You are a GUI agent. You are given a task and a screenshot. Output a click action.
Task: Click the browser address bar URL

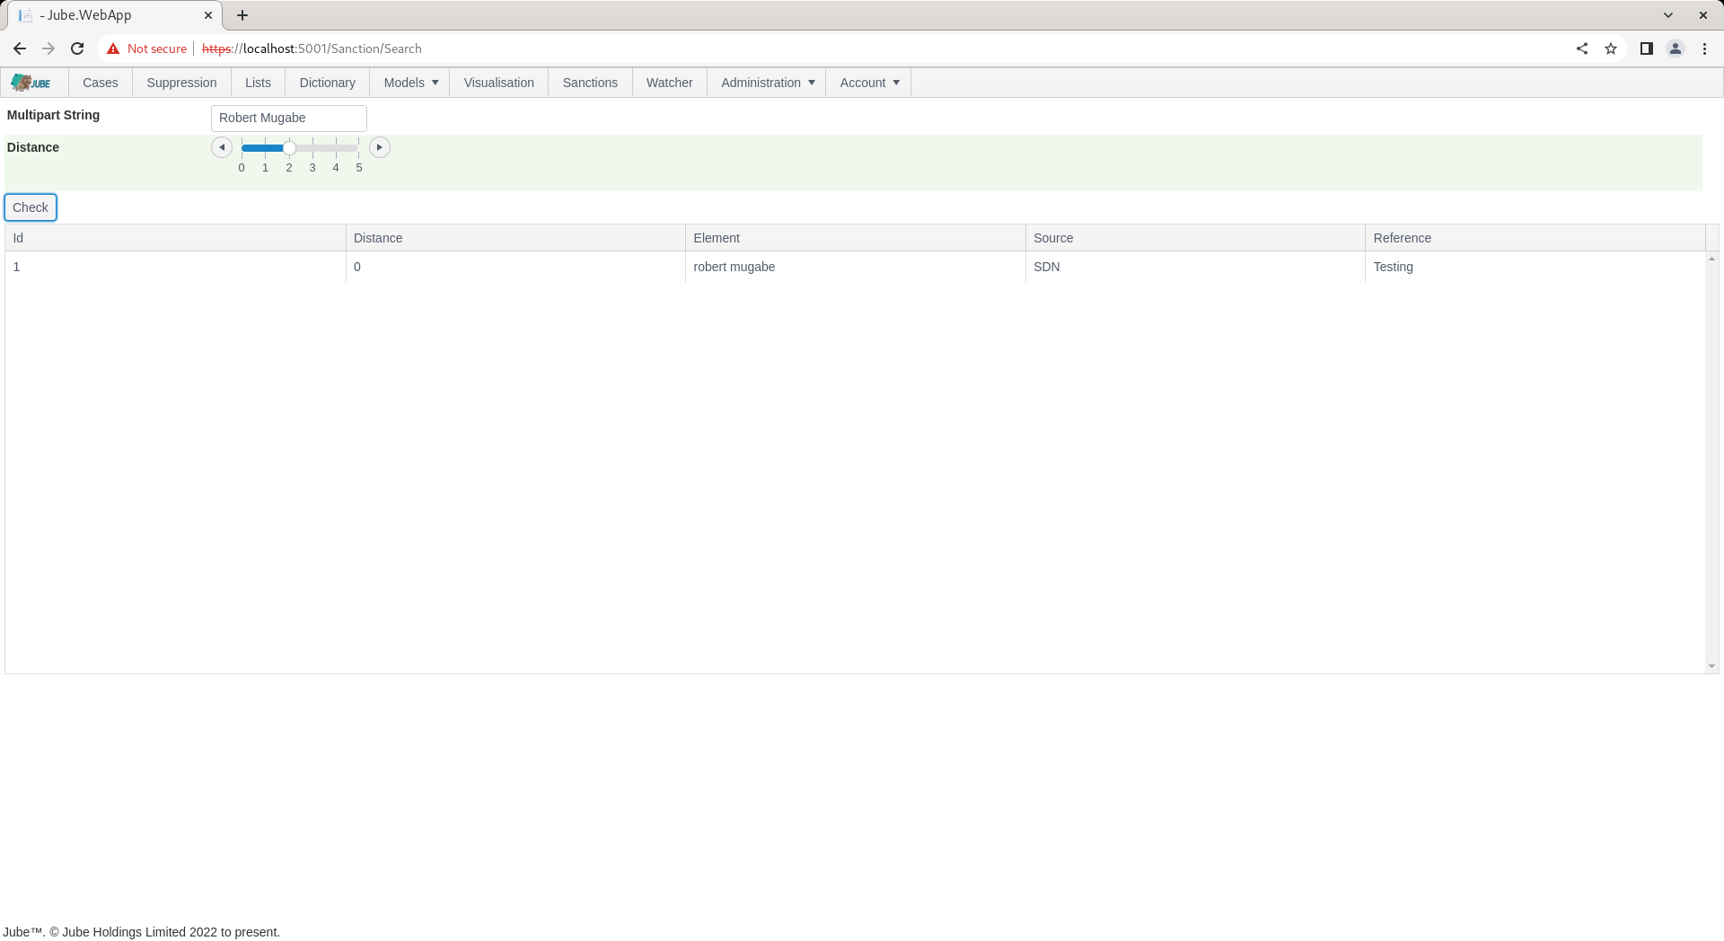[312, 48]
